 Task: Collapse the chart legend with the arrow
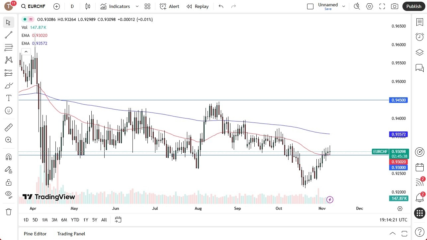26,51
